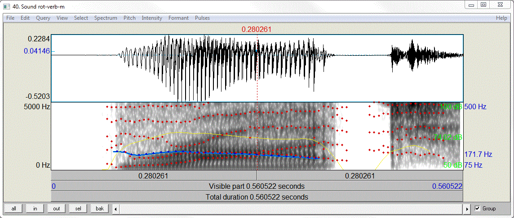This screenshot has height=218, width=514.
Task: Click the window end time 0.560522
Action: [447, 186]
